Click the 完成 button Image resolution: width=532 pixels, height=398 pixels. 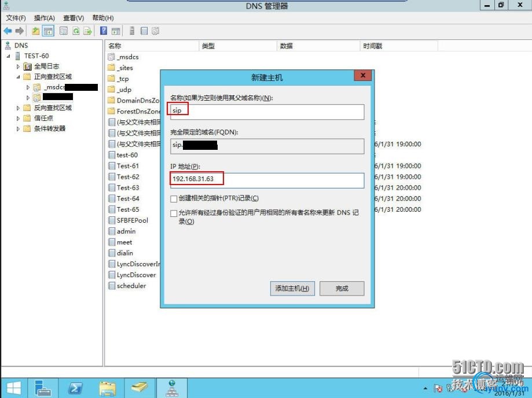click(342, 289)
